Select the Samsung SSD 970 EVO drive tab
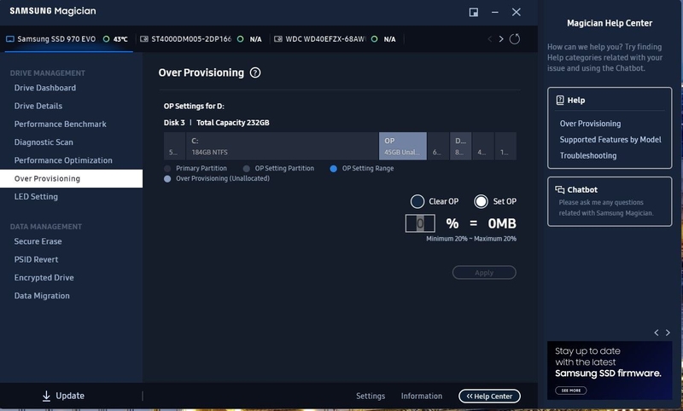This screenshot has height=411, width=683. coord(67,39)
